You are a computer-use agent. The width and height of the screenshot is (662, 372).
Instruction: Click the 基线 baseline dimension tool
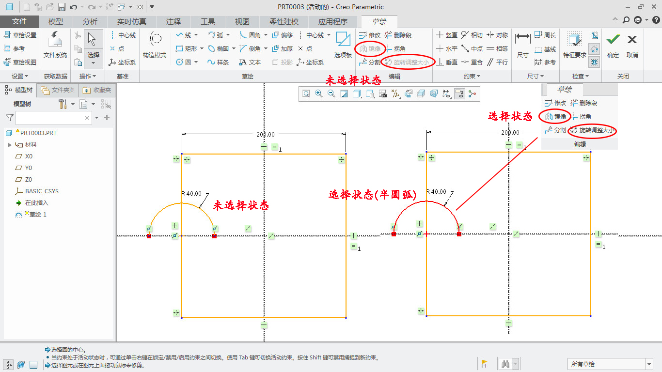coord(545,49)
